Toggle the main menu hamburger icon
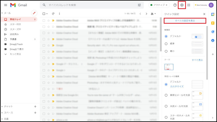 tap(5, 5)
